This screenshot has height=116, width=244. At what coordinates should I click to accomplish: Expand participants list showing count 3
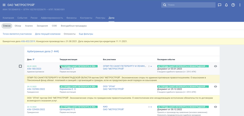coord(150,107)
